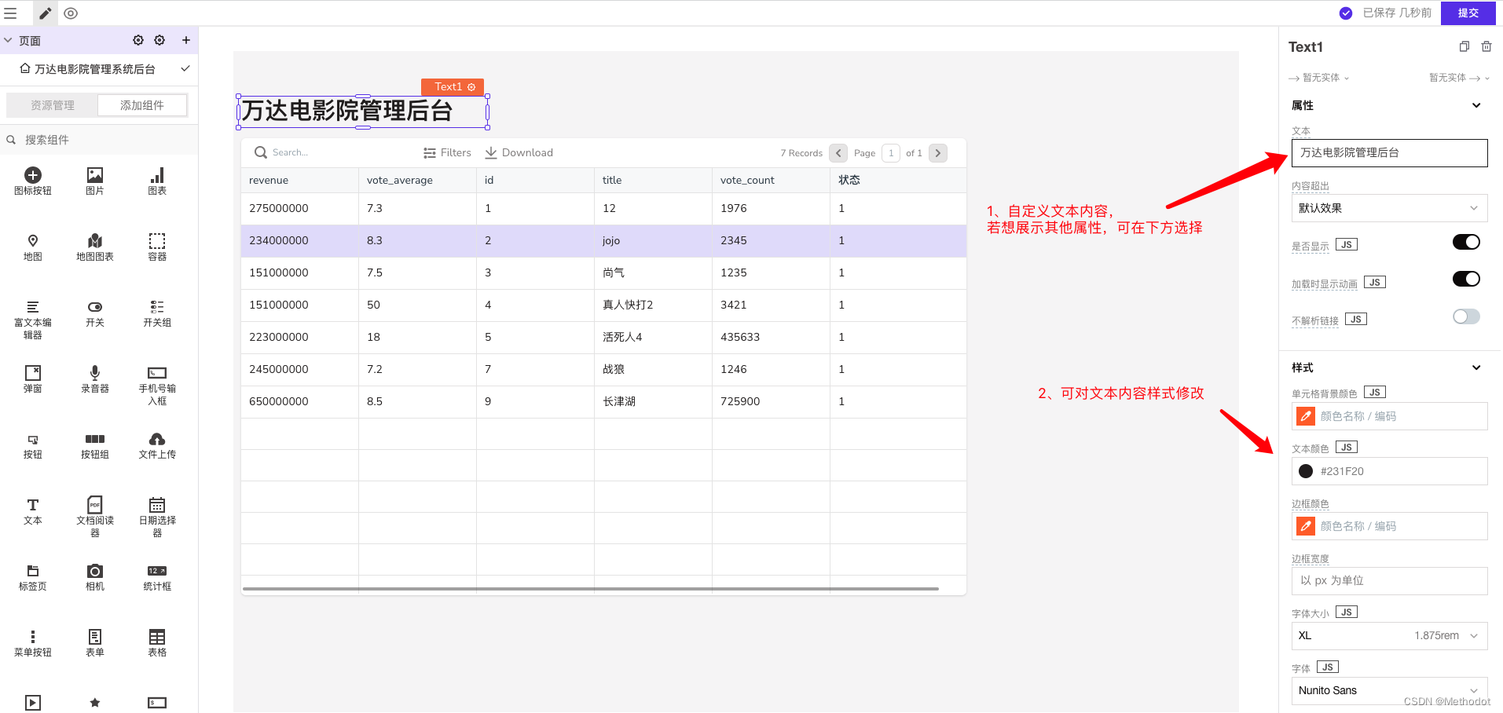Select the 日期选择器 component
Viewport: 1503px width, 713px height.
[x=157, y=517]
